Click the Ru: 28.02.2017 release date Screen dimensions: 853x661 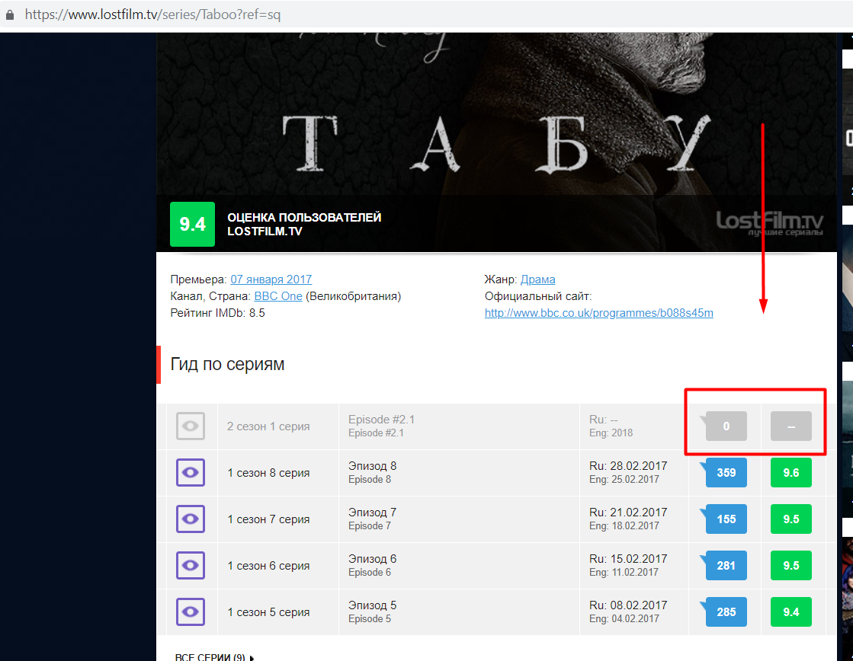tap(628, 466)
